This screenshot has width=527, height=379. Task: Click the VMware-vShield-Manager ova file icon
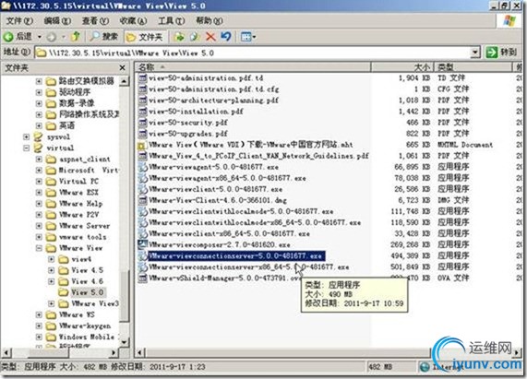click(143, 278)
